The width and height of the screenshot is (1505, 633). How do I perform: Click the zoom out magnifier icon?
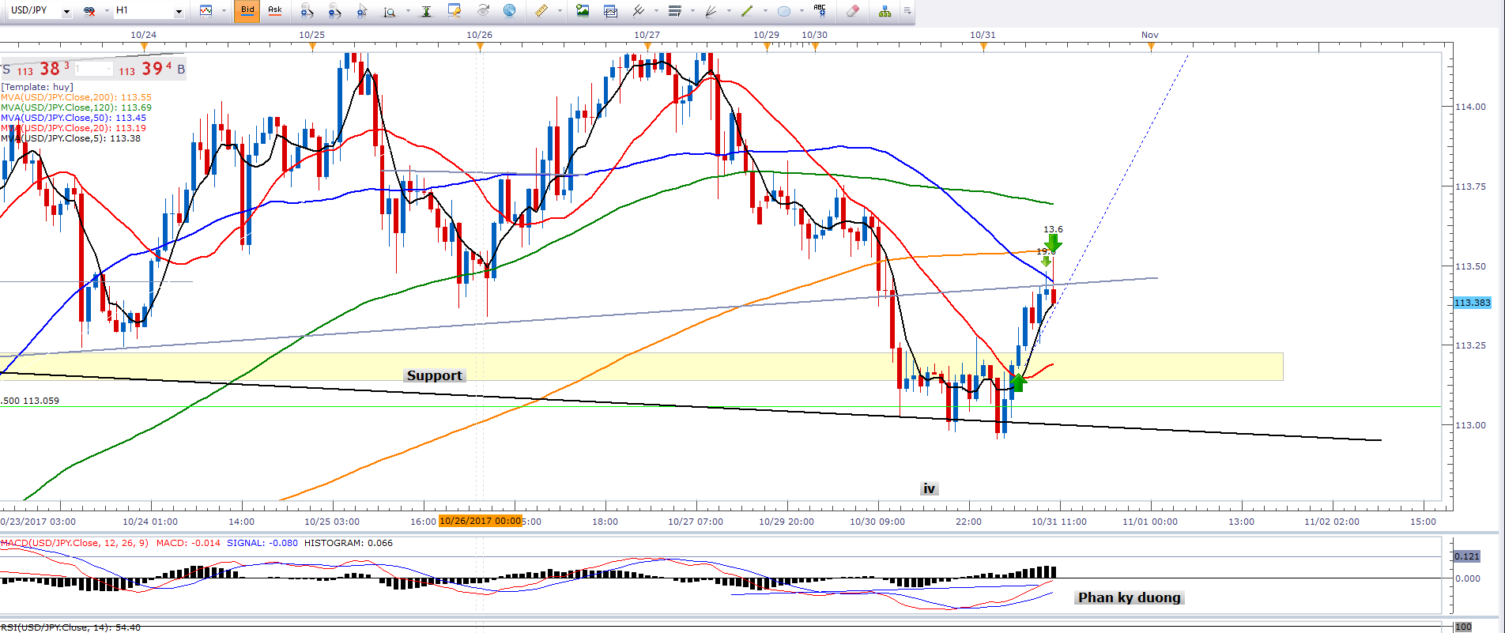point(334,11)
